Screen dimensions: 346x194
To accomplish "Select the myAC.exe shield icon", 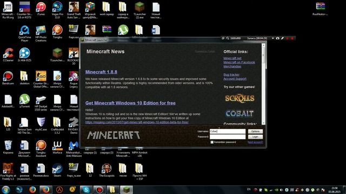I will click(x=41, y=124).
